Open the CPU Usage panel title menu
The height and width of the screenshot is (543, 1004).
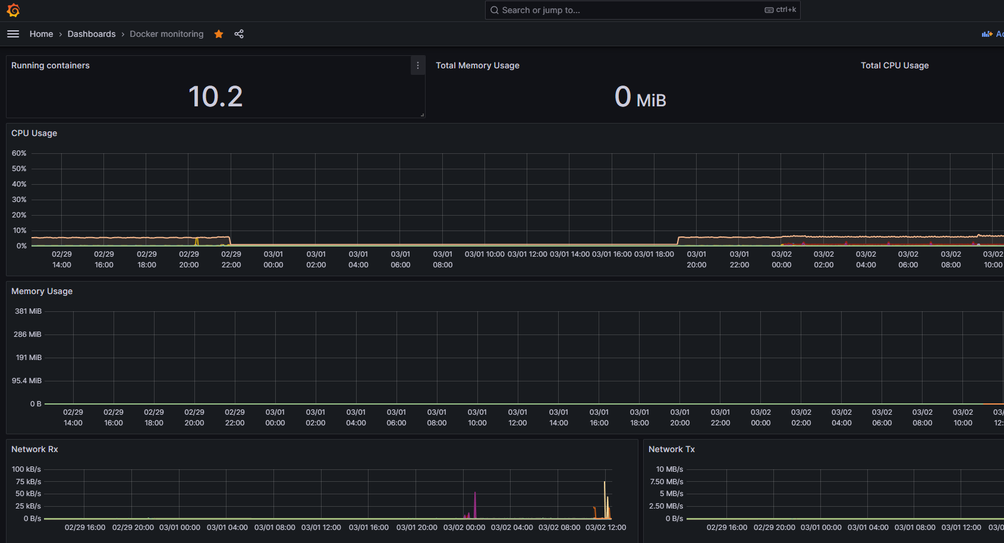pos(34,133)
